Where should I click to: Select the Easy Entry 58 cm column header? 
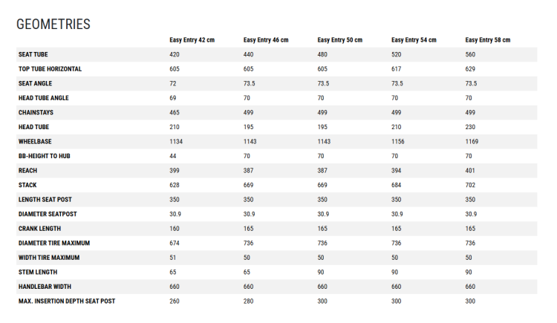[x=487, y=40]
